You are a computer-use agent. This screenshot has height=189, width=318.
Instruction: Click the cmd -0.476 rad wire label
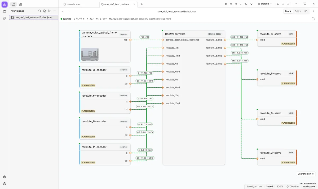click(240, 45)
